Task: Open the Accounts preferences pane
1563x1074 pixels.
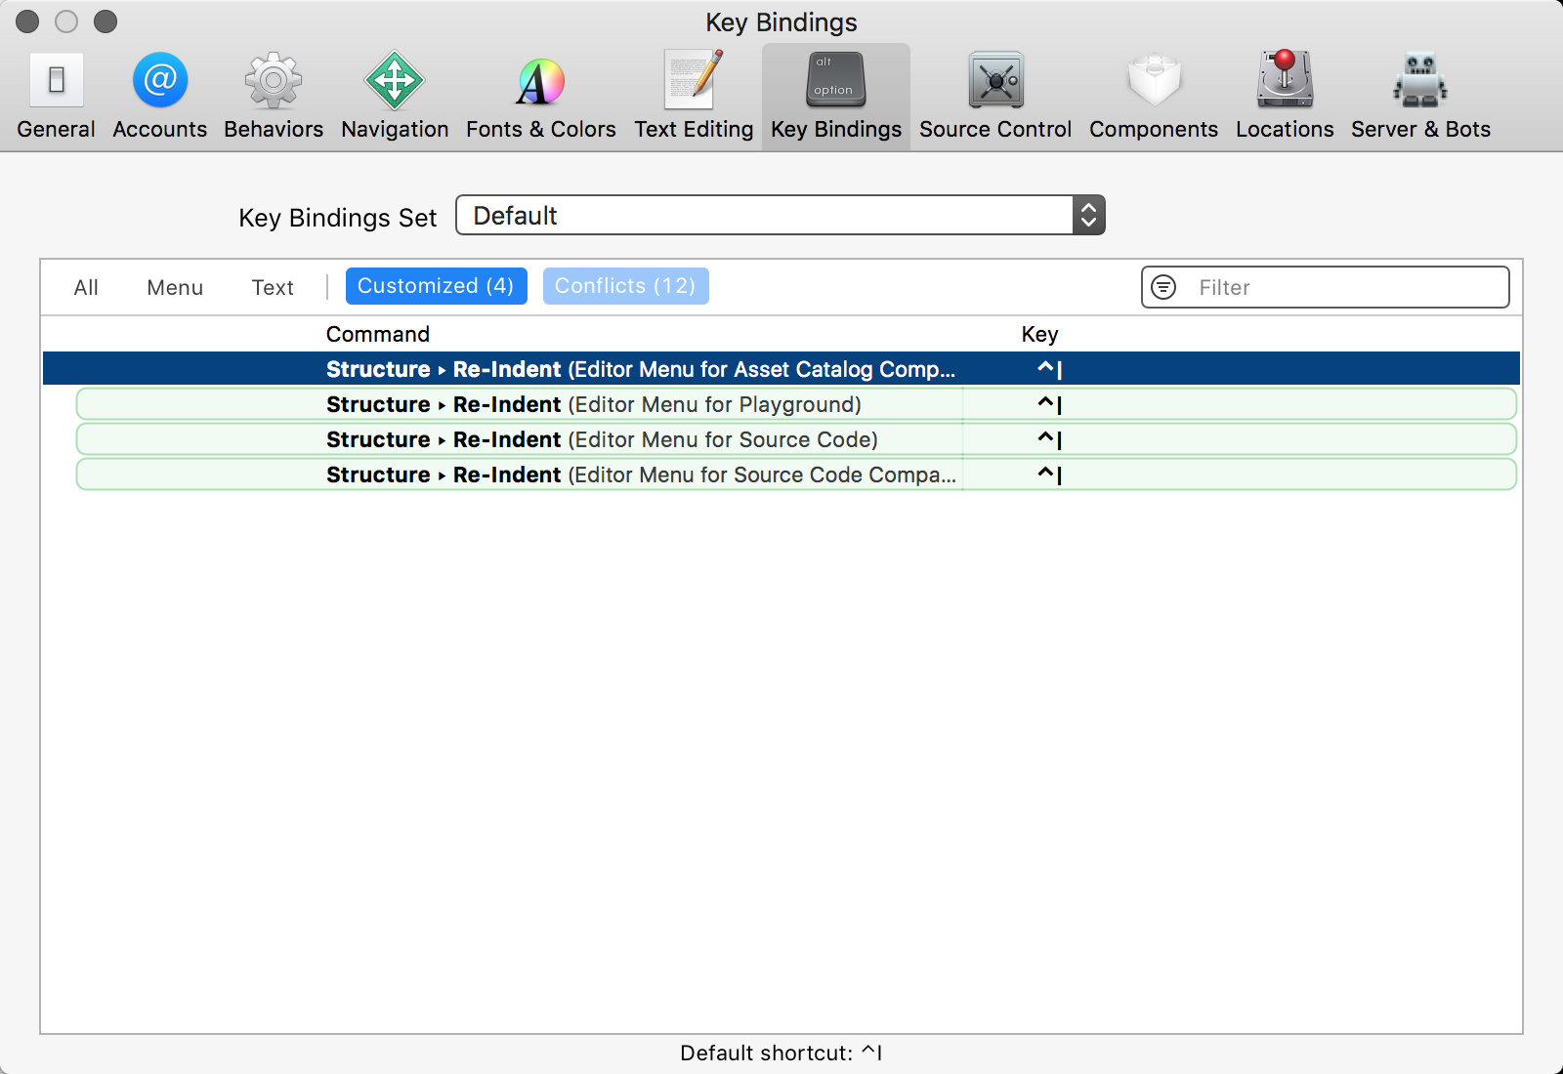Action: [x=160, y=96]
